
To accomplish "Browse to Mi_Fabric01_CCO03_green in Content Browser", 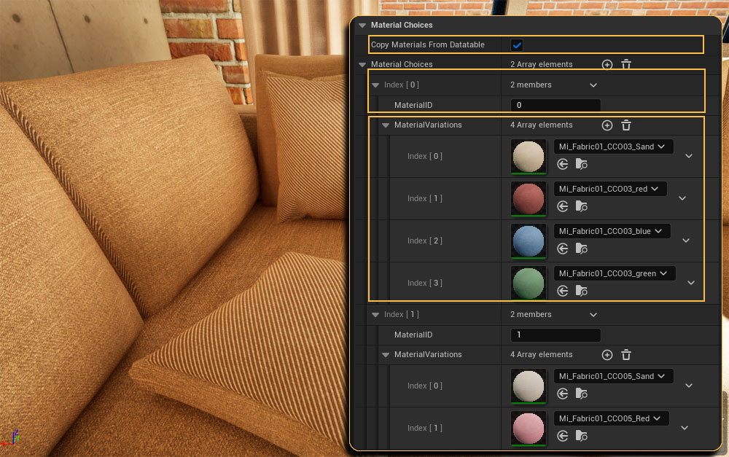I will (581, 291).
